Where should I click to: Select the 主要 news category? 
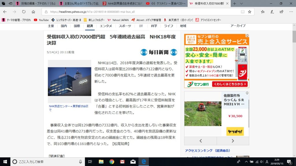pyautogui.click(x=51, y=26)
